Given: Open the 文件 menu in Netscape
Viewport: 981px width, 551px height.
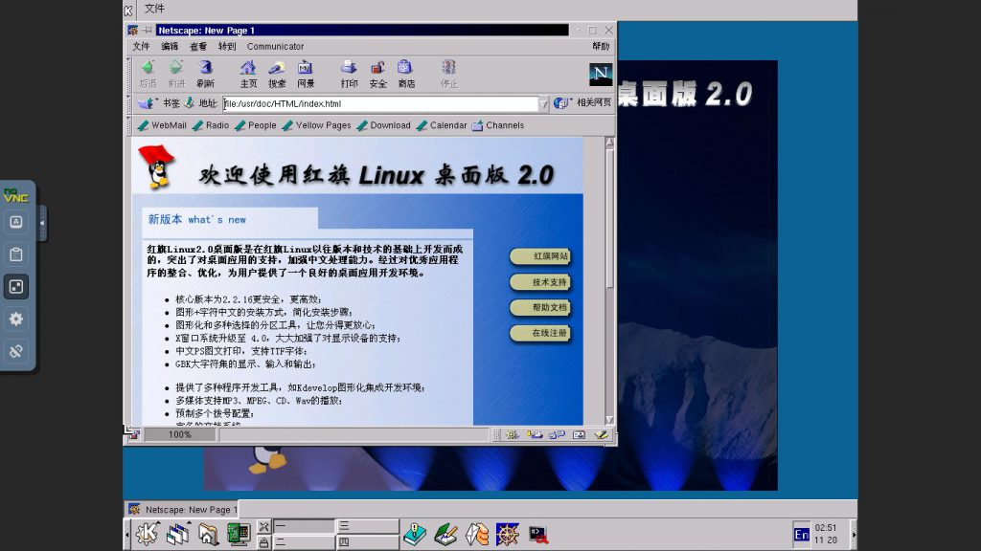Looking at the screenshot, I should point(141,46).
